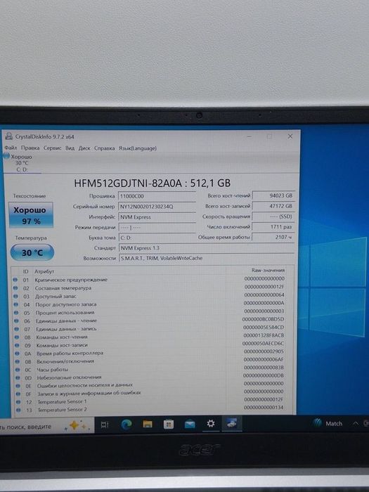369x492 pixels.
Task: Click the serial number field NY12N00201230234Q
Action: pos(157,207)
